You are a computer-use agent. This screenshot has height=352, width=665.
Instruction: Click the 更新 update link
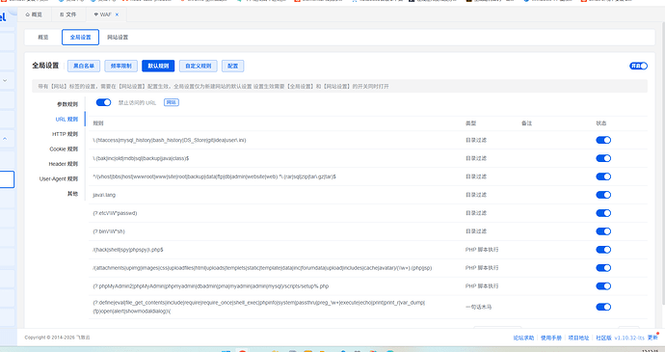pyautogui.click(x=652, y=338)
